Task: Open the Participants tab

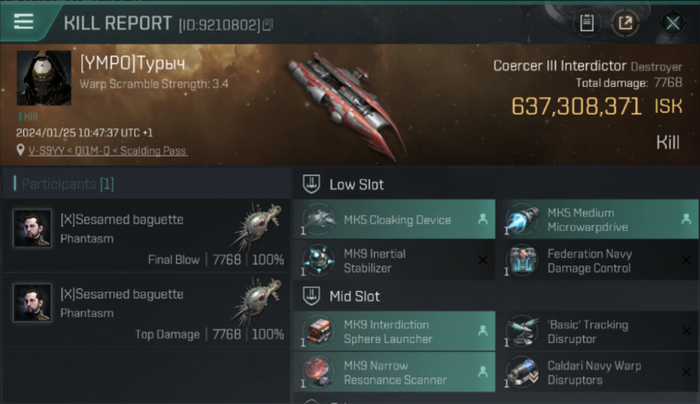Action: (65, 184)
